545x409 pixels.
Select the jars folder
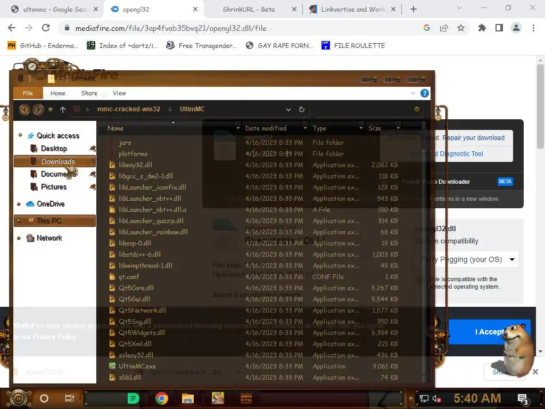[125, 143]
